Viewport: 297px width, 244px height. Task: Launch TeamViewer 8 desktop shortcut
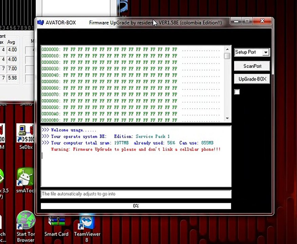pyautogui.click(x=87, y=229)
